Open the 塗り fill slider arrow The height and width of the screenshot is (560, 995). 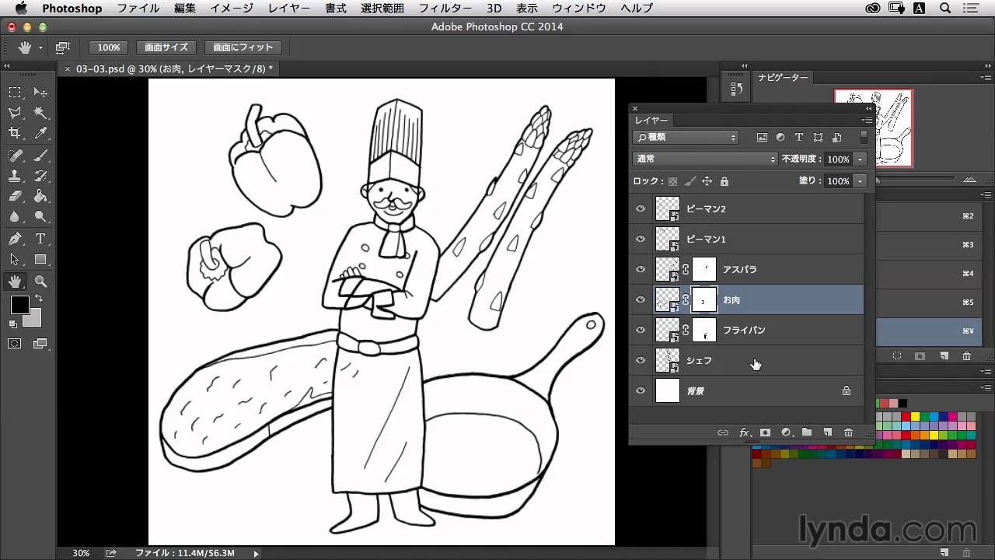(861, 180)
